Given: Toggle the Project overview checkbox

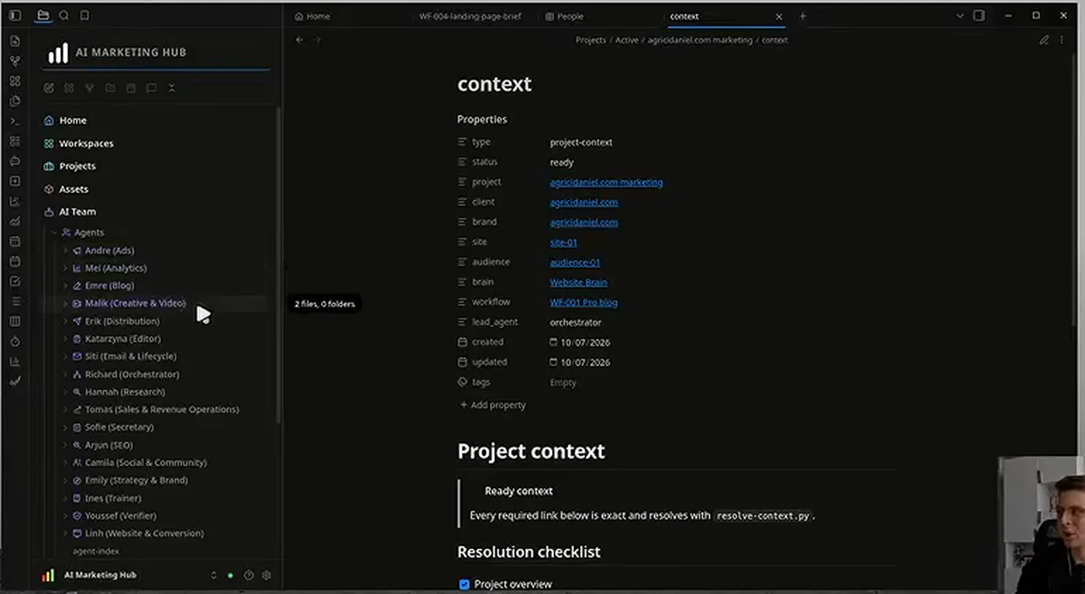Looking at the screenshot, I should click(464, 585).
